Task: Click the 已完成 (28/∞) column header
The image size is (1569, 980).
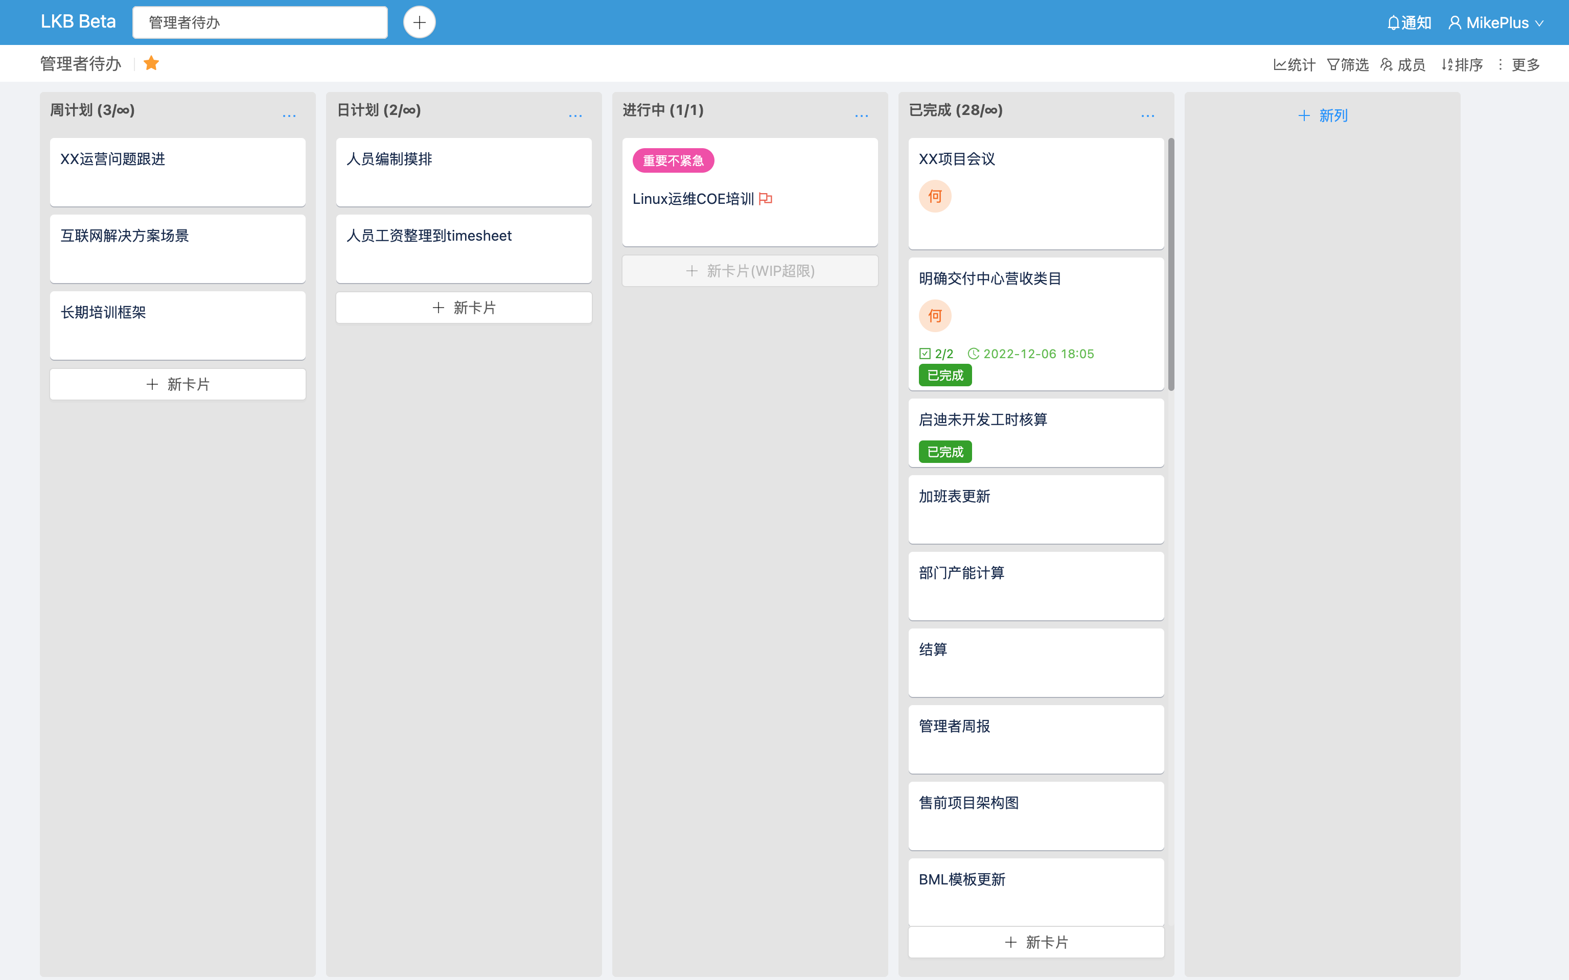Action: click(x=956, y=110)
